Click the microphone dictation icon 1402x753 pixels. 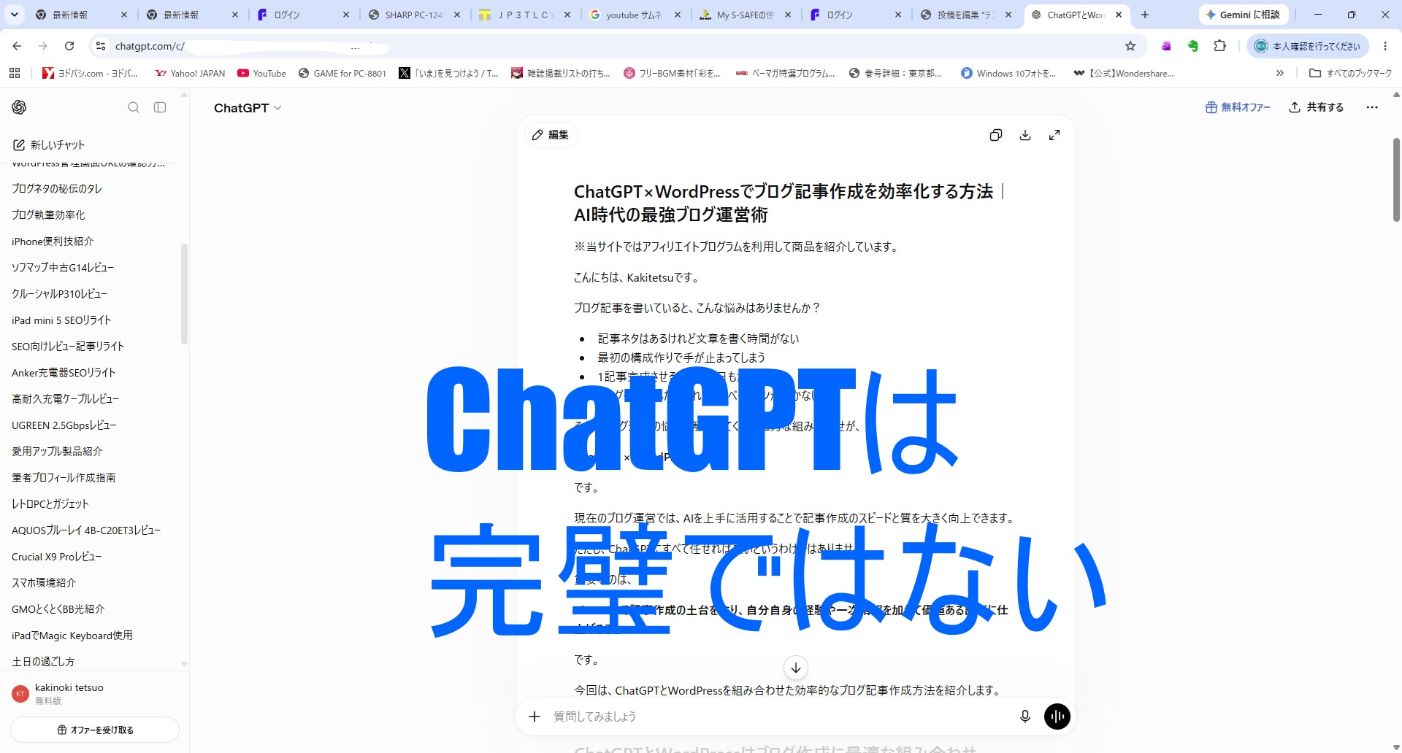click(x=1025, y=717)
